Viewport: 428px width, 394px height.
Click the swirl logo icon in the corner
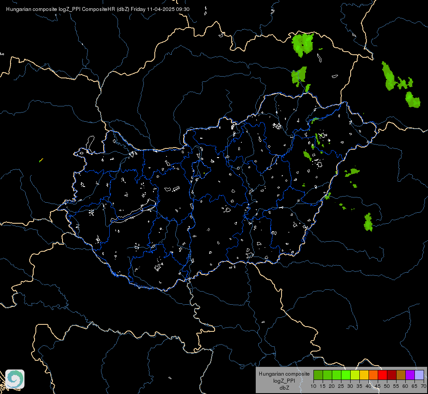pyautogui.click(x=15, y=379)
